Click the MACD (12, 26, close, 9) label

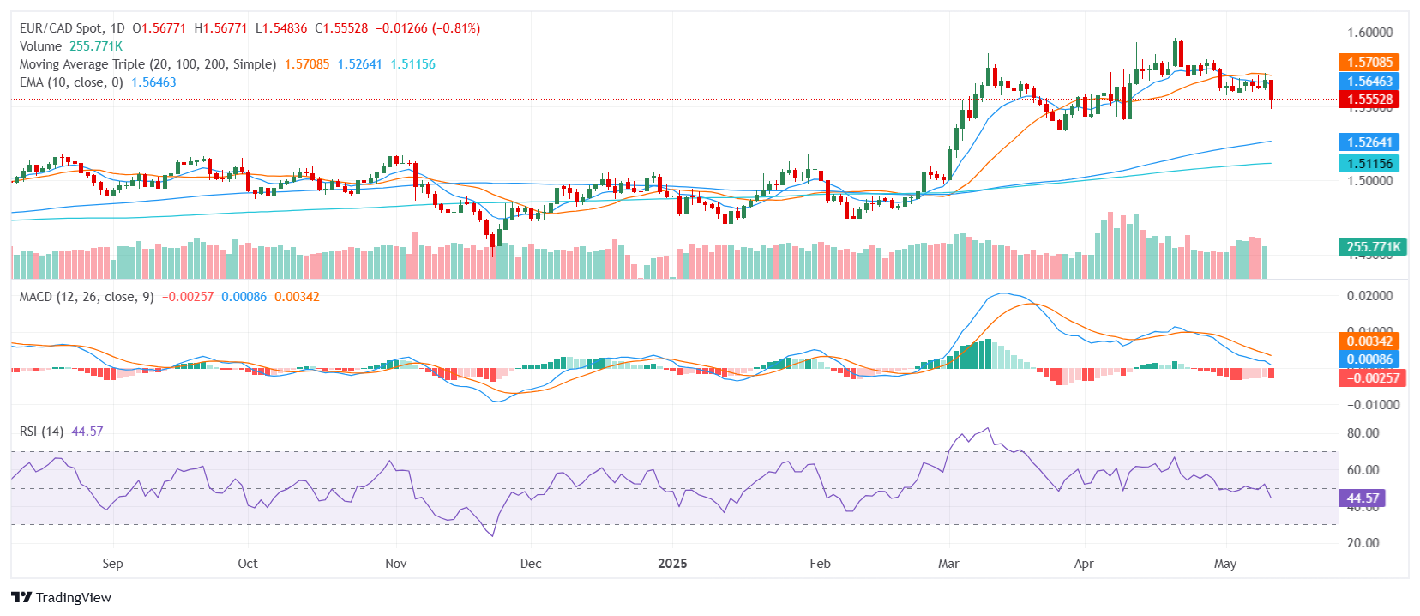(x=87, y=297)
